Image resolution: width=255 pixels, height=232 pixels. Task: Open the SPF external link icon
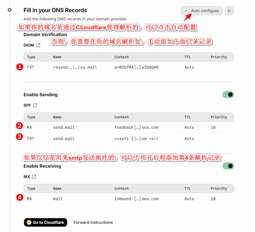(36, 105)
